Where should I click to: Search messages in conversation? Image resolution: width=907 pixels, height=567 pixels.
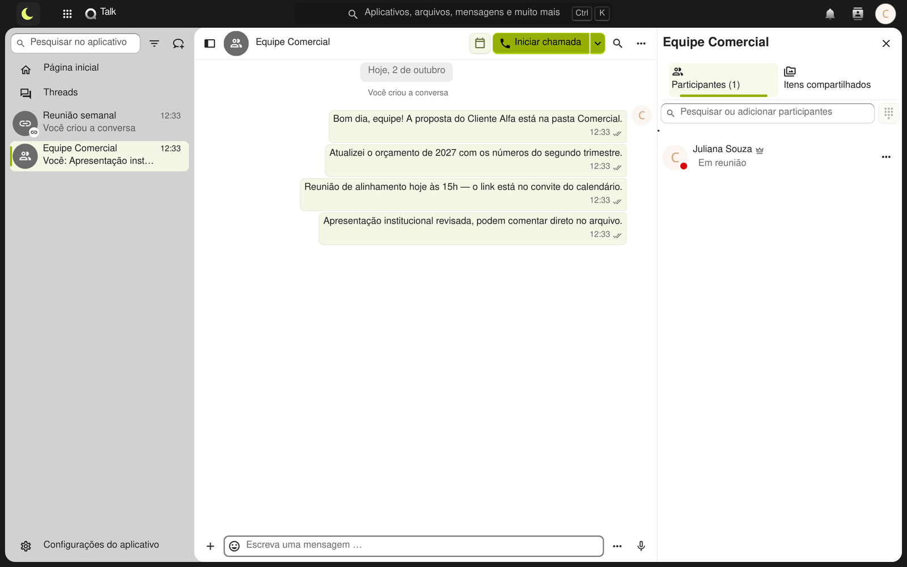point(618,43)
